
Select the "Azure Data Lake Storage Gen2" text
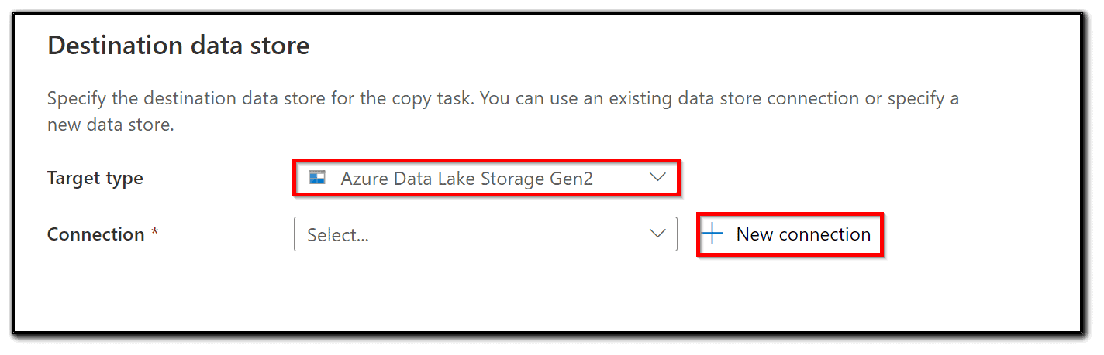point(467,179)
